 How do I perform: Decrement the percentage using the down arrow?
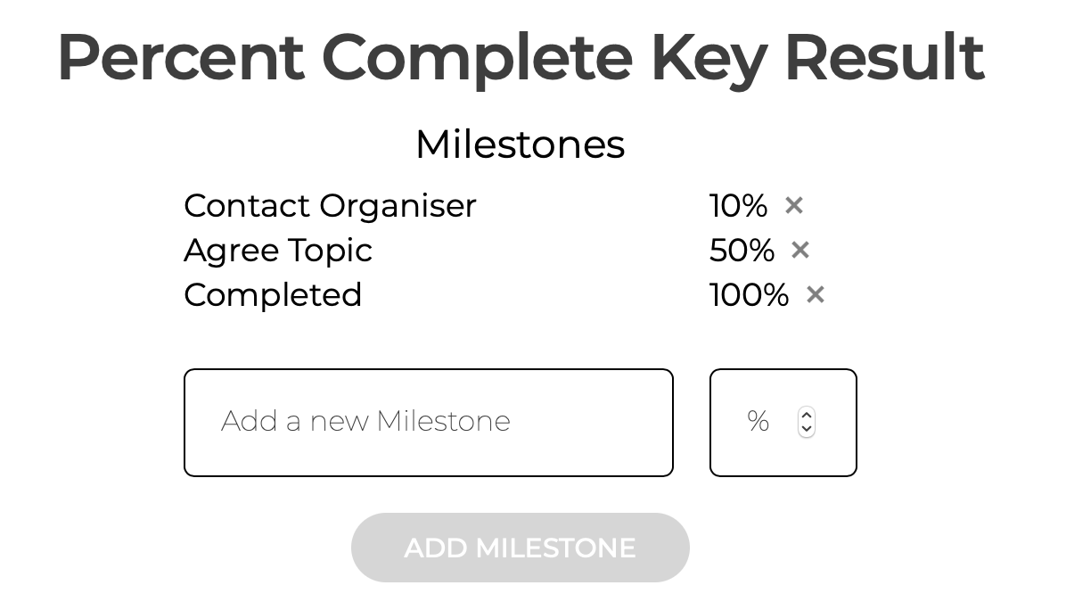pyautogui.click(x=807, y=431)
